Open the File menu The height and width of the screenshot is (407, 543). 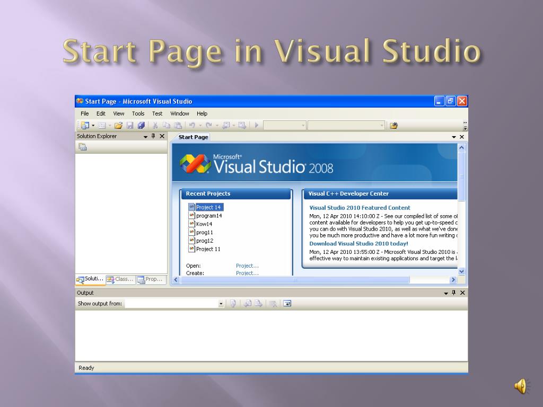84,113
